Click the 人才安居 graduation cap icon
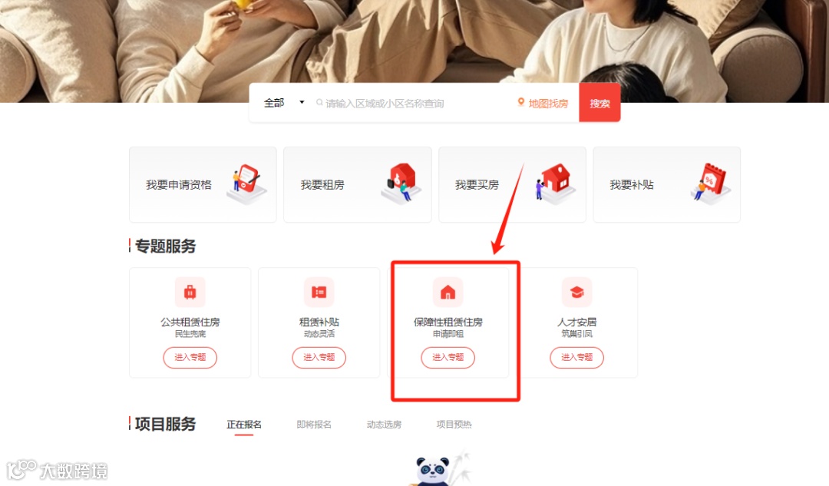Screen dimensions: 829x486 [576, 292]
